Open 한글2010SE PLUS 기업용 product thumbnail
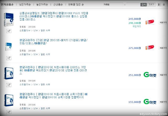The height and width of the screenshot is (116, 168). tap(9, 20)
